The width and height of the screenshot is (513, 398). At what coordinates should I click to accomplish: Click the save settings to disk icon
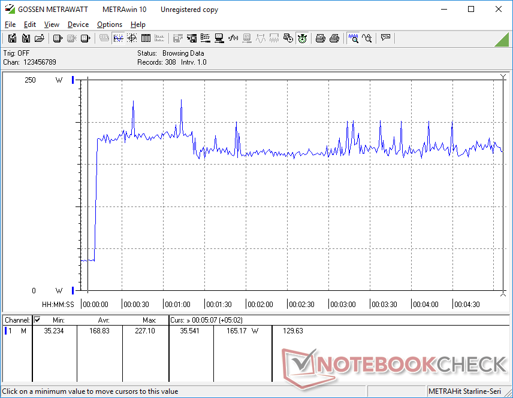click(x=191, y=38)
